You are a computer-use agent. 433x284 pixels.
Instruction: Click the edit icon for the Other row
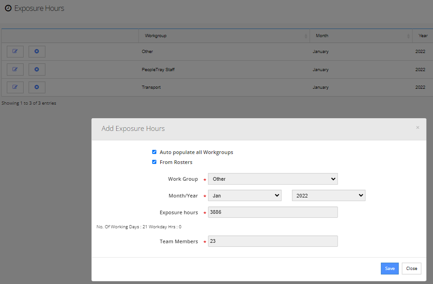(15, 52)
